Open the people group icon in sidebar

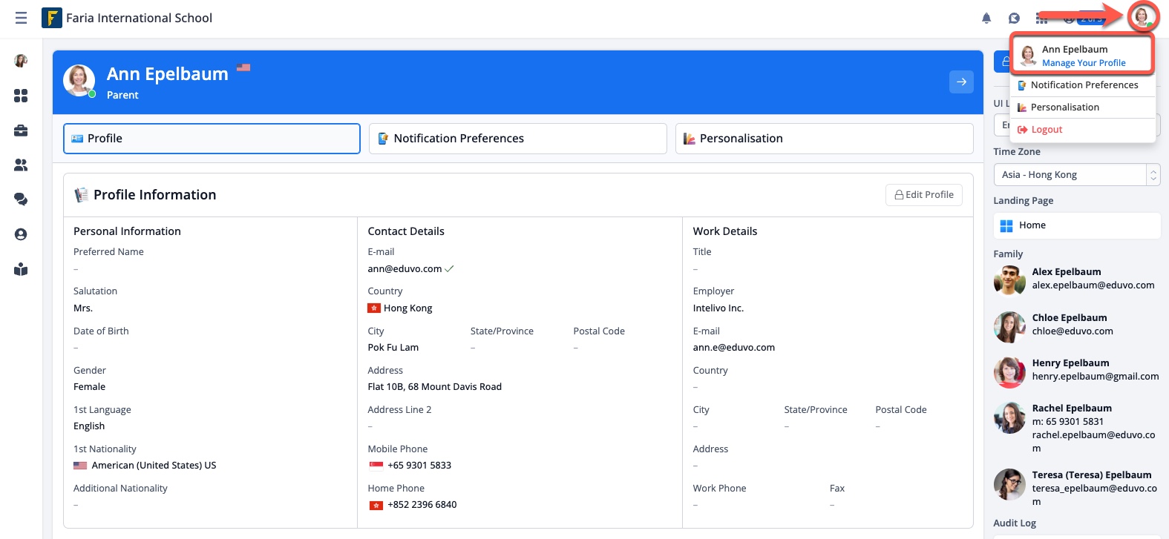pyautogui.click(x=21, y=165)
